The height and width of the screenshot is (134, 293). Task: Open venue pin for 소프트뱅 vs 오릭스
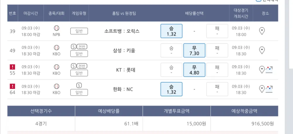point(262,31)
